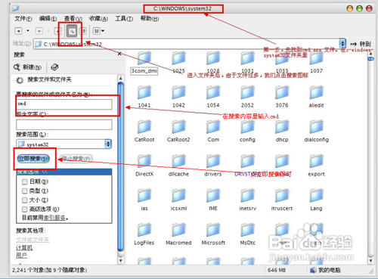Collapse the 搜索选项 header bar
This screenshot has width=378, height=279.
tap(64, 172)
